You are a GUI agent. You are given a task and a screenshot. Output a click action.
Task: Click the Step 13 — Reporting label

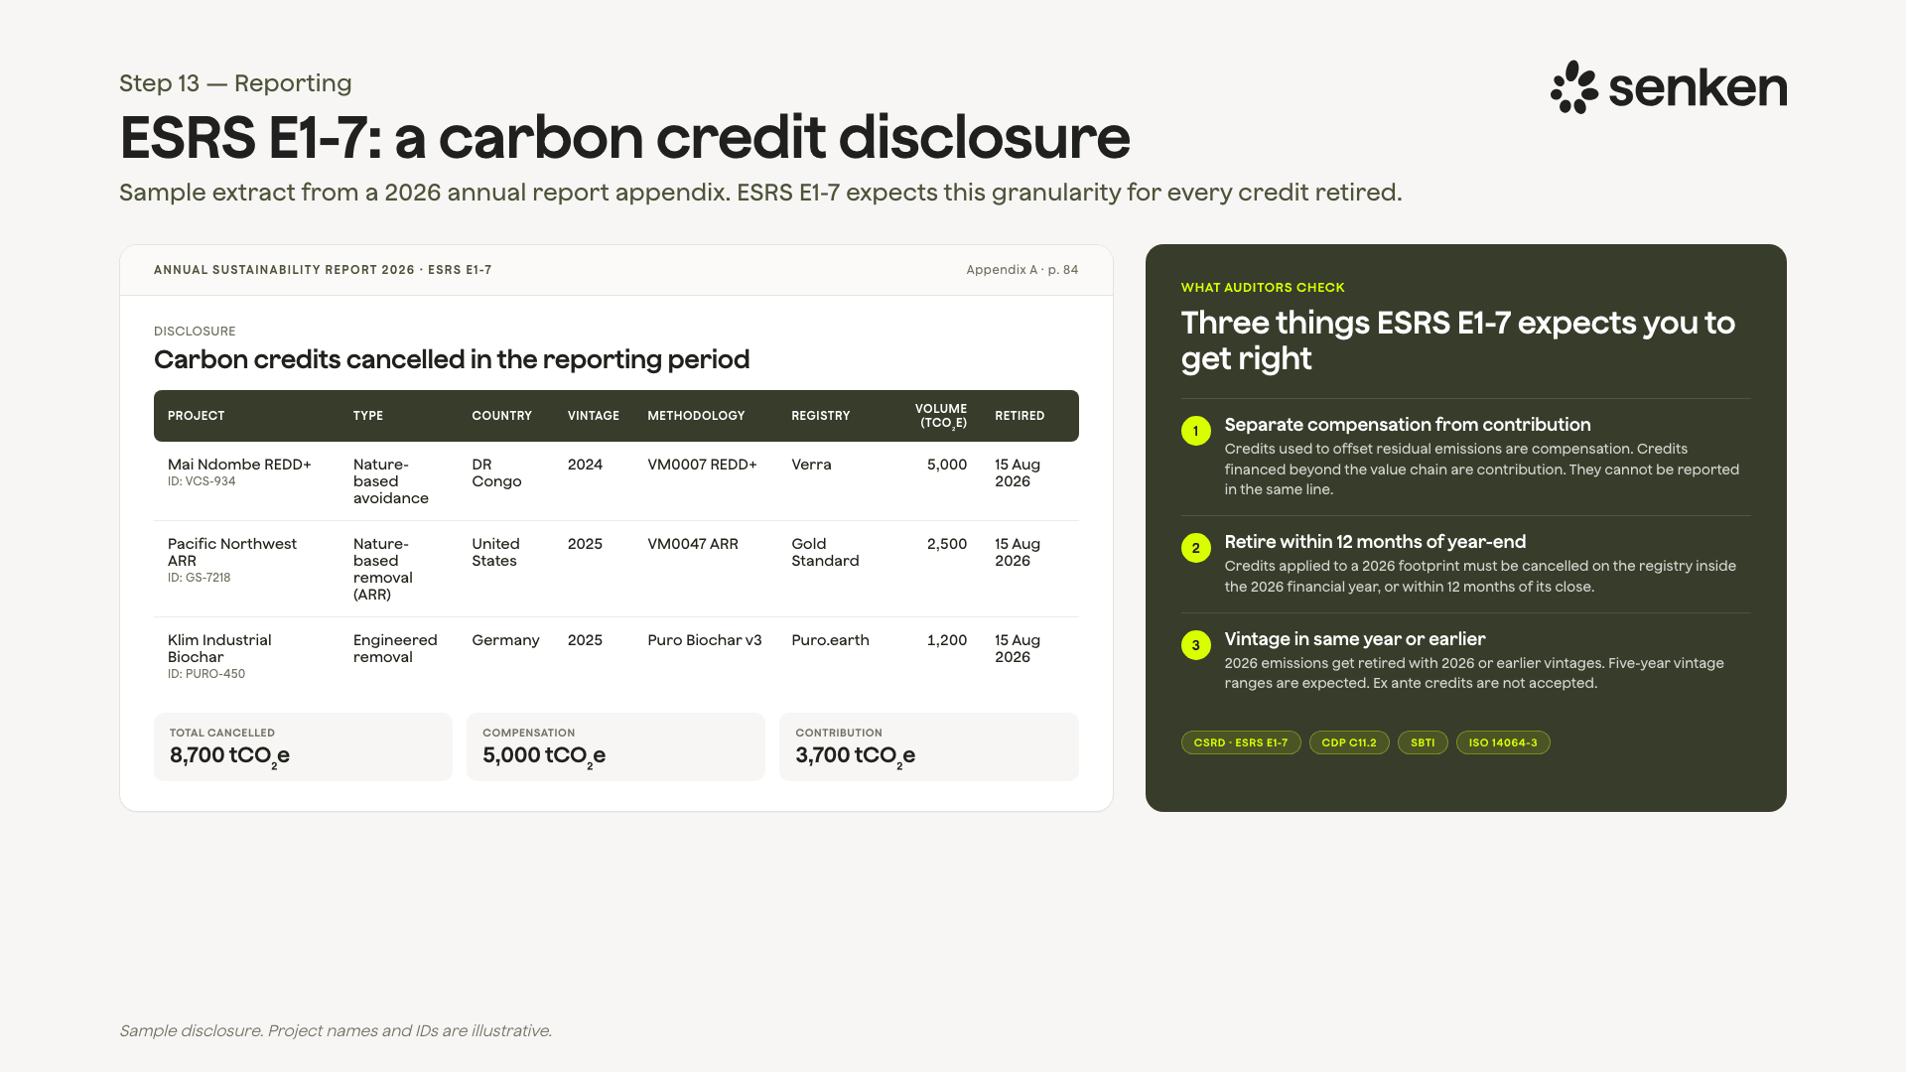(x=235, y=83)
